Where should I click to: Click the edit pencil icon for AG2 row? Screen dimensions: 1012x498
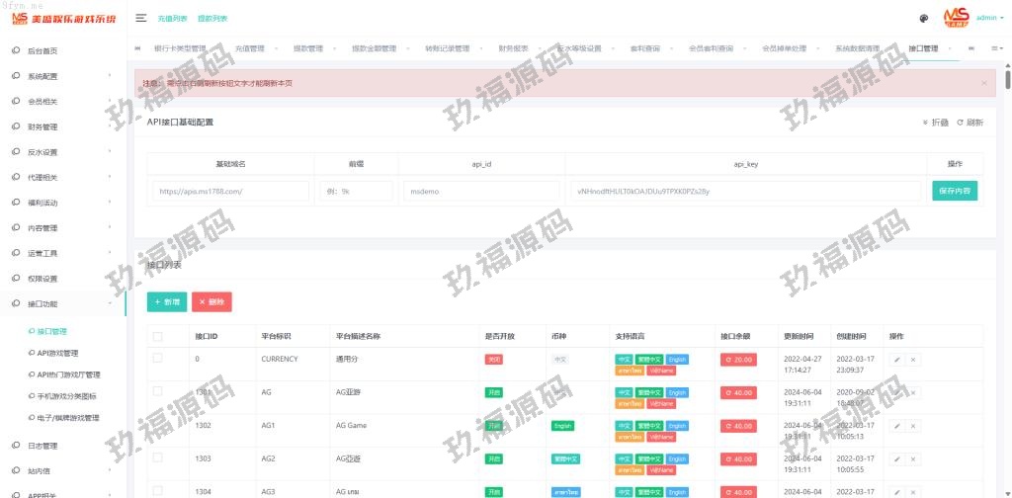(x=896, y=459)
